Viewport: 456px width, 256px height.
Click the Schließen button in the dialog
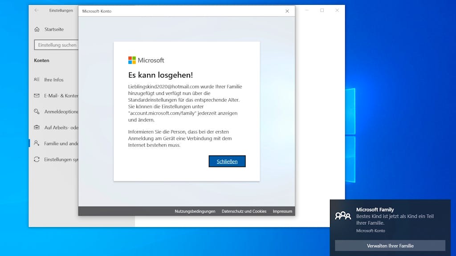tap(227, 161)
